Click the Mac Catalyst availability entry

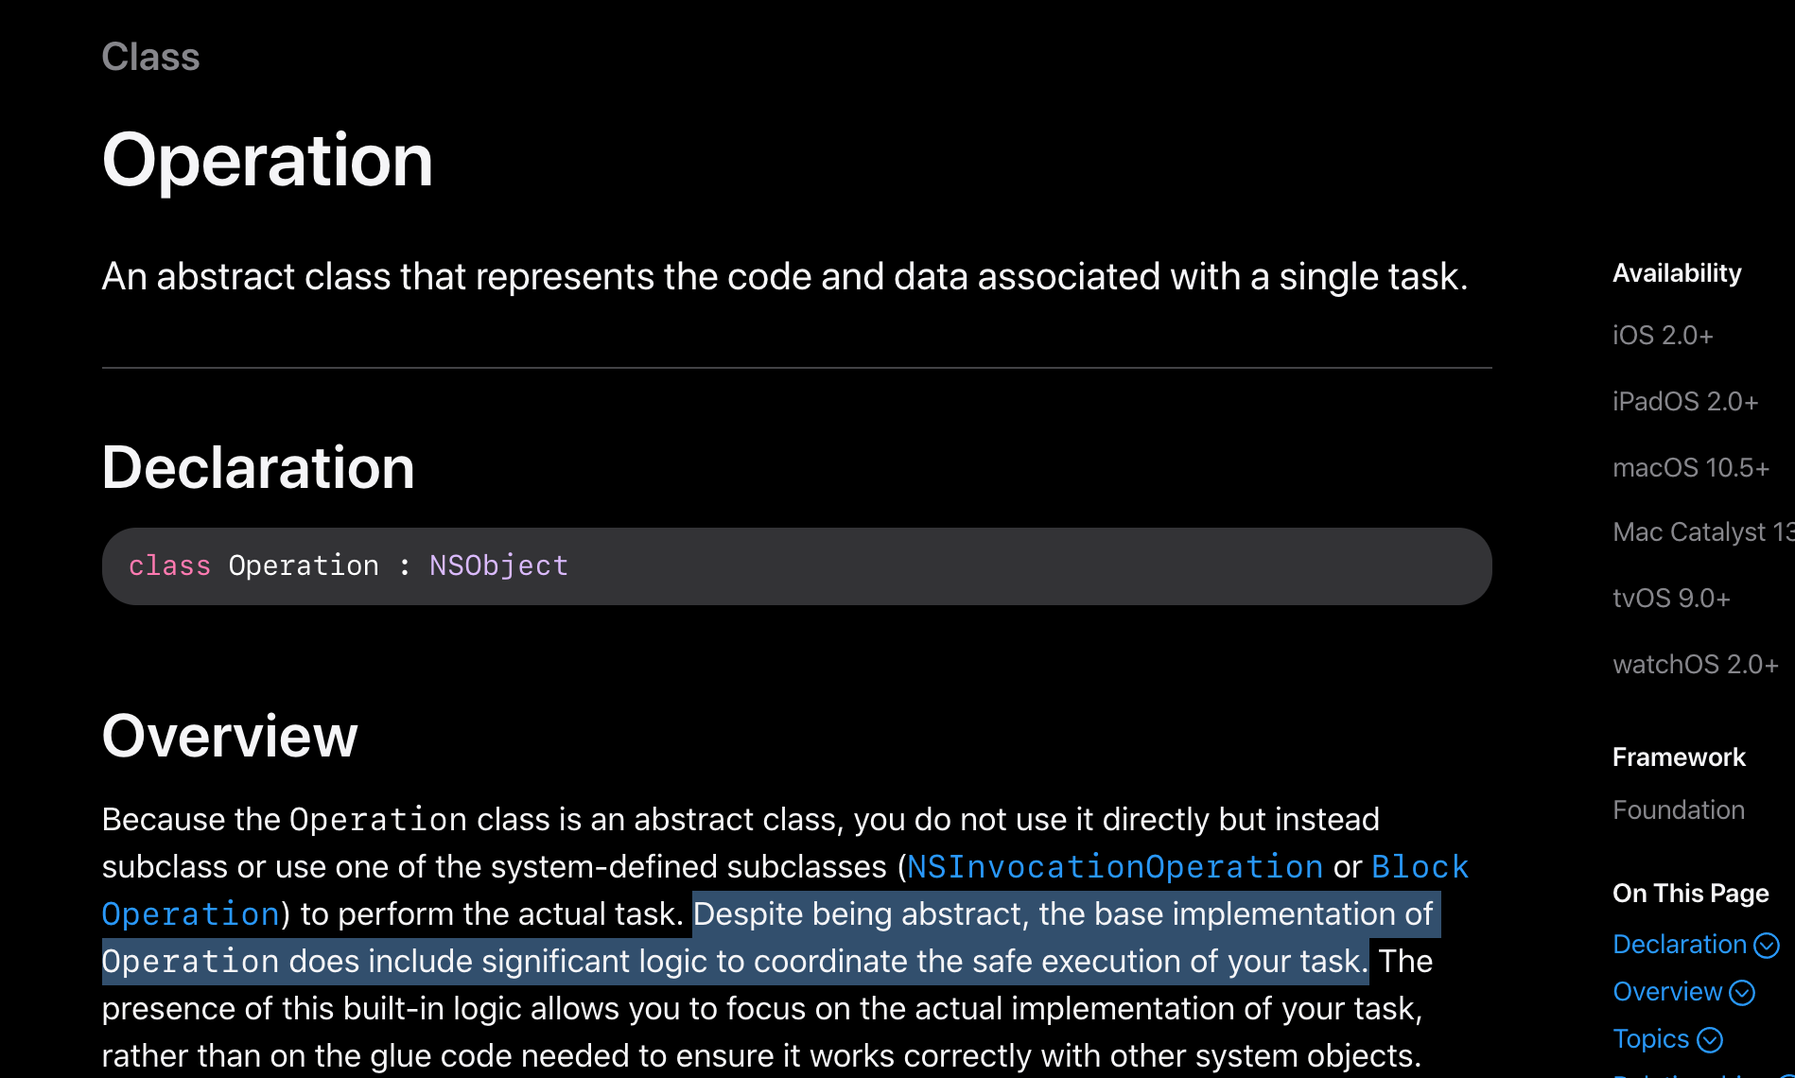coord(1703,532)
